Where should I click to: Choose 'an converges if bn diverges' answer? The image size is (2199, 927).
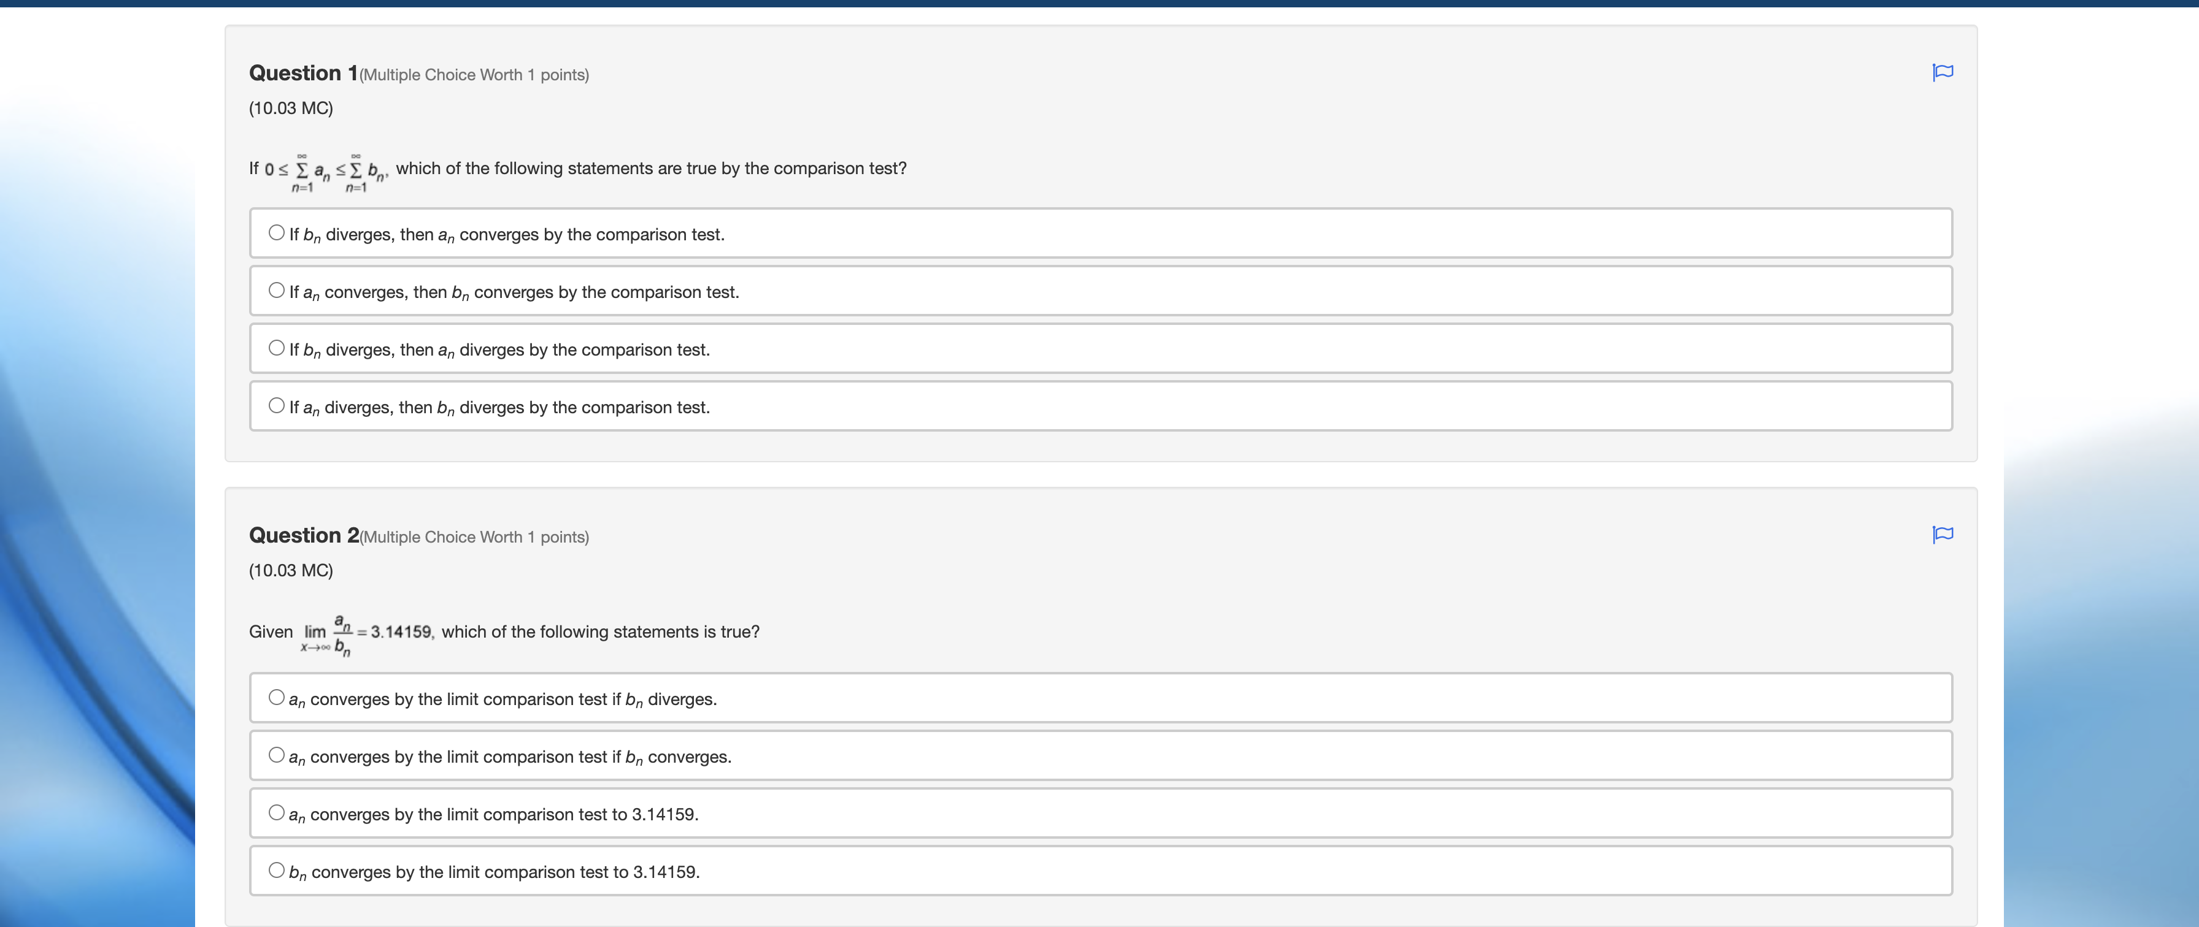point(277,698)
